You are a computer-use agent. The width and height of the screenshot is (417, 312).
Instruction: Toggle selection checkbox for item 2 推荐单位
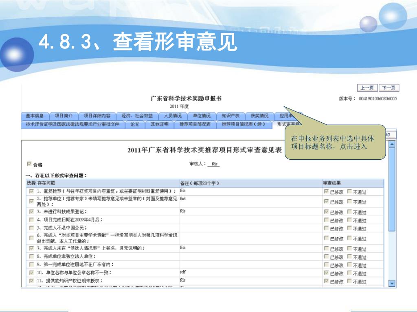point(32,201)
